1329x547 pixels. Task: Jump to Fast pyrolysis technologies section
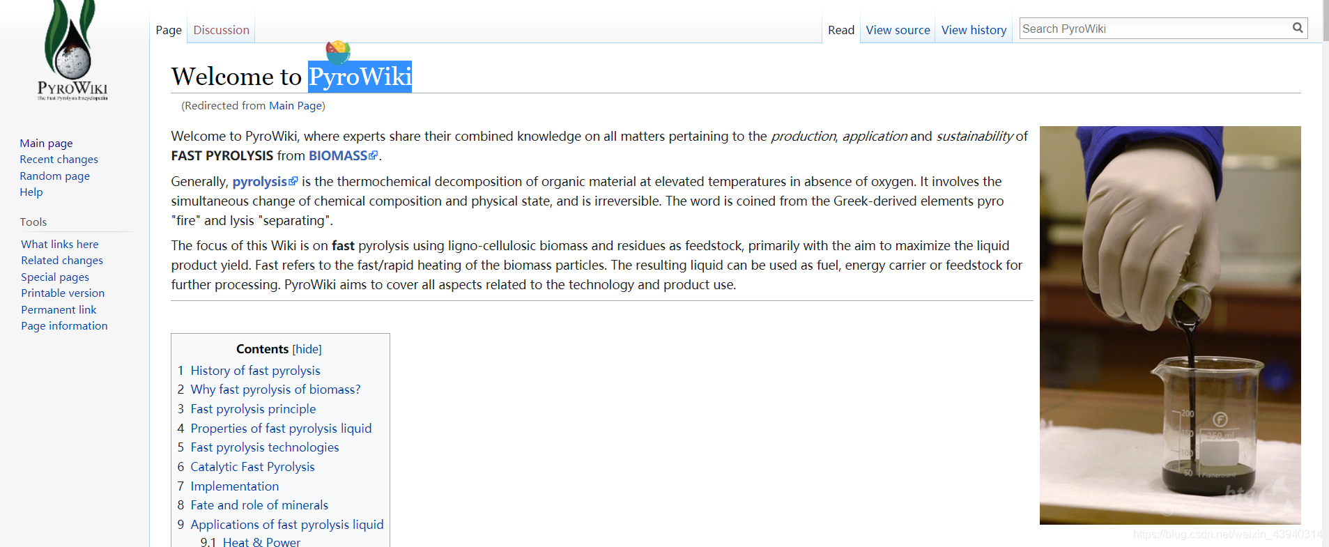[265, 447]
